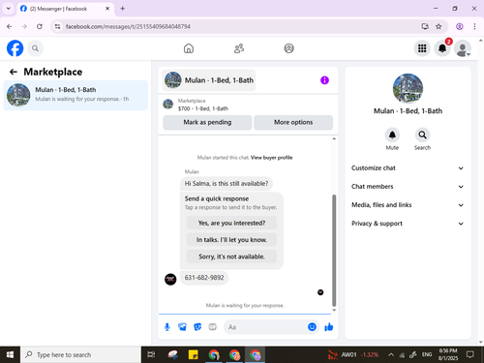Open notifications bell with 2 badge
Viewport: 484px width, 363px height.
(442, 48)
